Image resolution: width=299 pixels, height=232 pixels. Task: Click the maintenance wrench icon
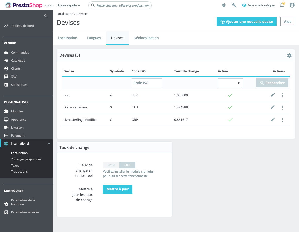point(234,5)
